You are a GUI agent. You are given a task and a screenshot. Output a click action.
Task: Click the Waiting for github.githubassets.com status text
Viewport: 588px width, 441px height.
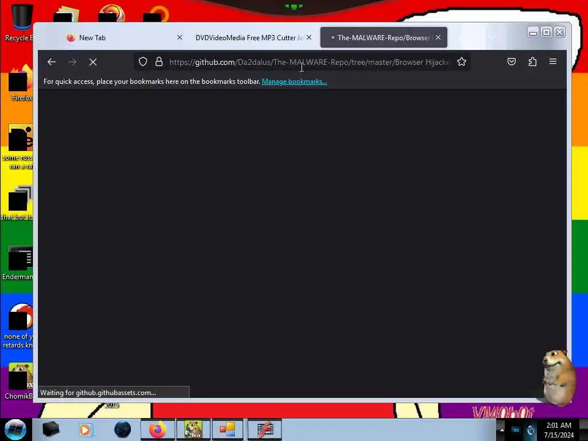click(x=98, y=393)
